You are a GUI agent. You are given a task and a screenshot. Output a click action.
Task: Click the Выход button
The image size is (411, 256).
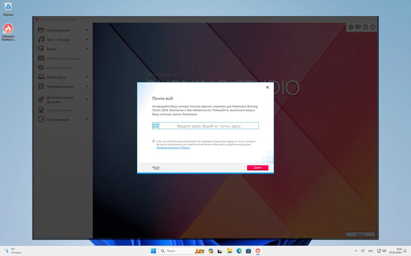click(360, 234)
